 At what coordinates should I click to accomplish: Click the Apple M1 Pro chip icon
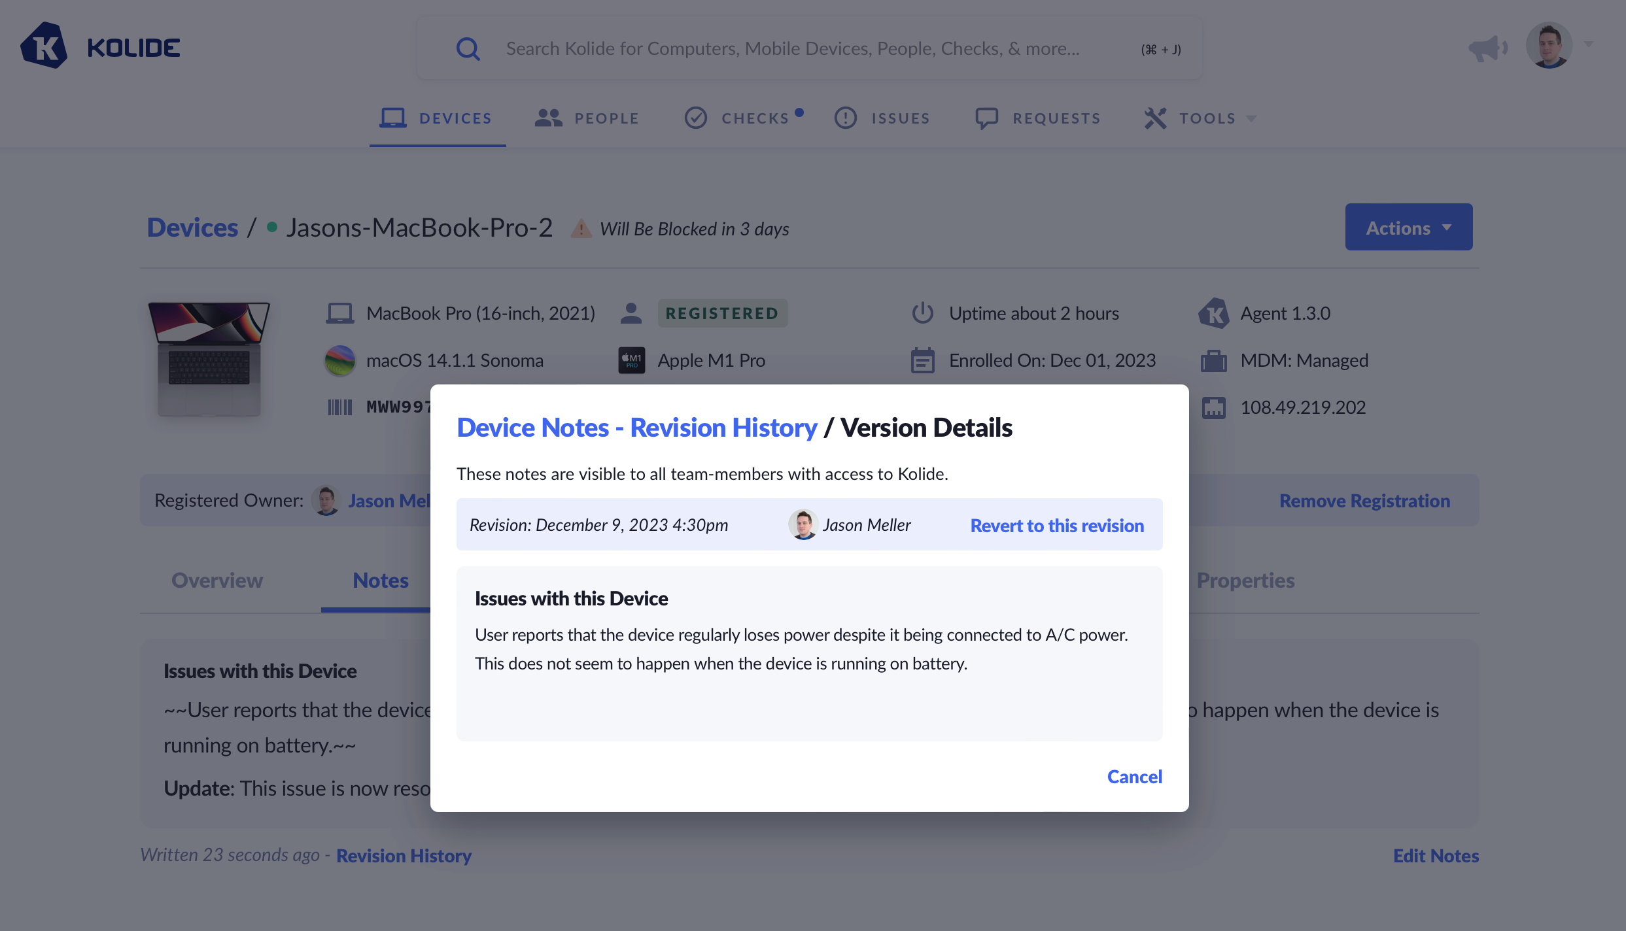coord(631,360)
